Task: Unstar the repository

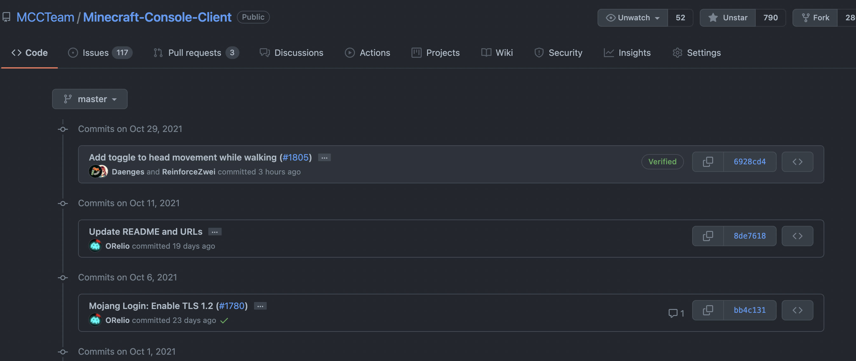Action: (728, 17)
